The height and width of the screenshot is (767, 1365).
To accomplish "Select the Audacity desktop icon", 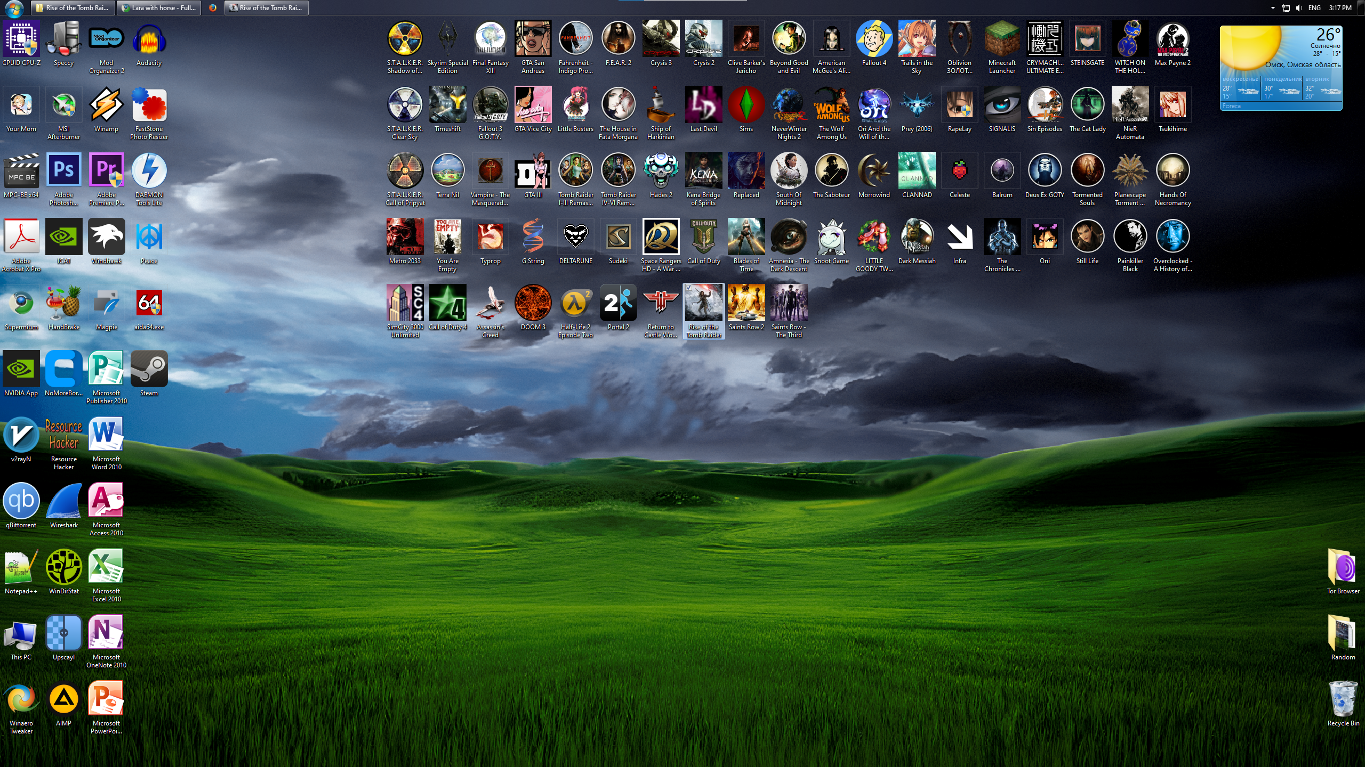I will pos(149,38).
